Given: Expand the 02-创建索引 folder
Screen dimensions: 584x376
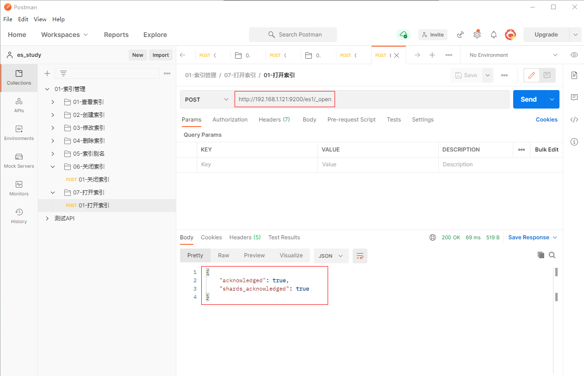Looking at the screenshot, I should click(53, 115).
